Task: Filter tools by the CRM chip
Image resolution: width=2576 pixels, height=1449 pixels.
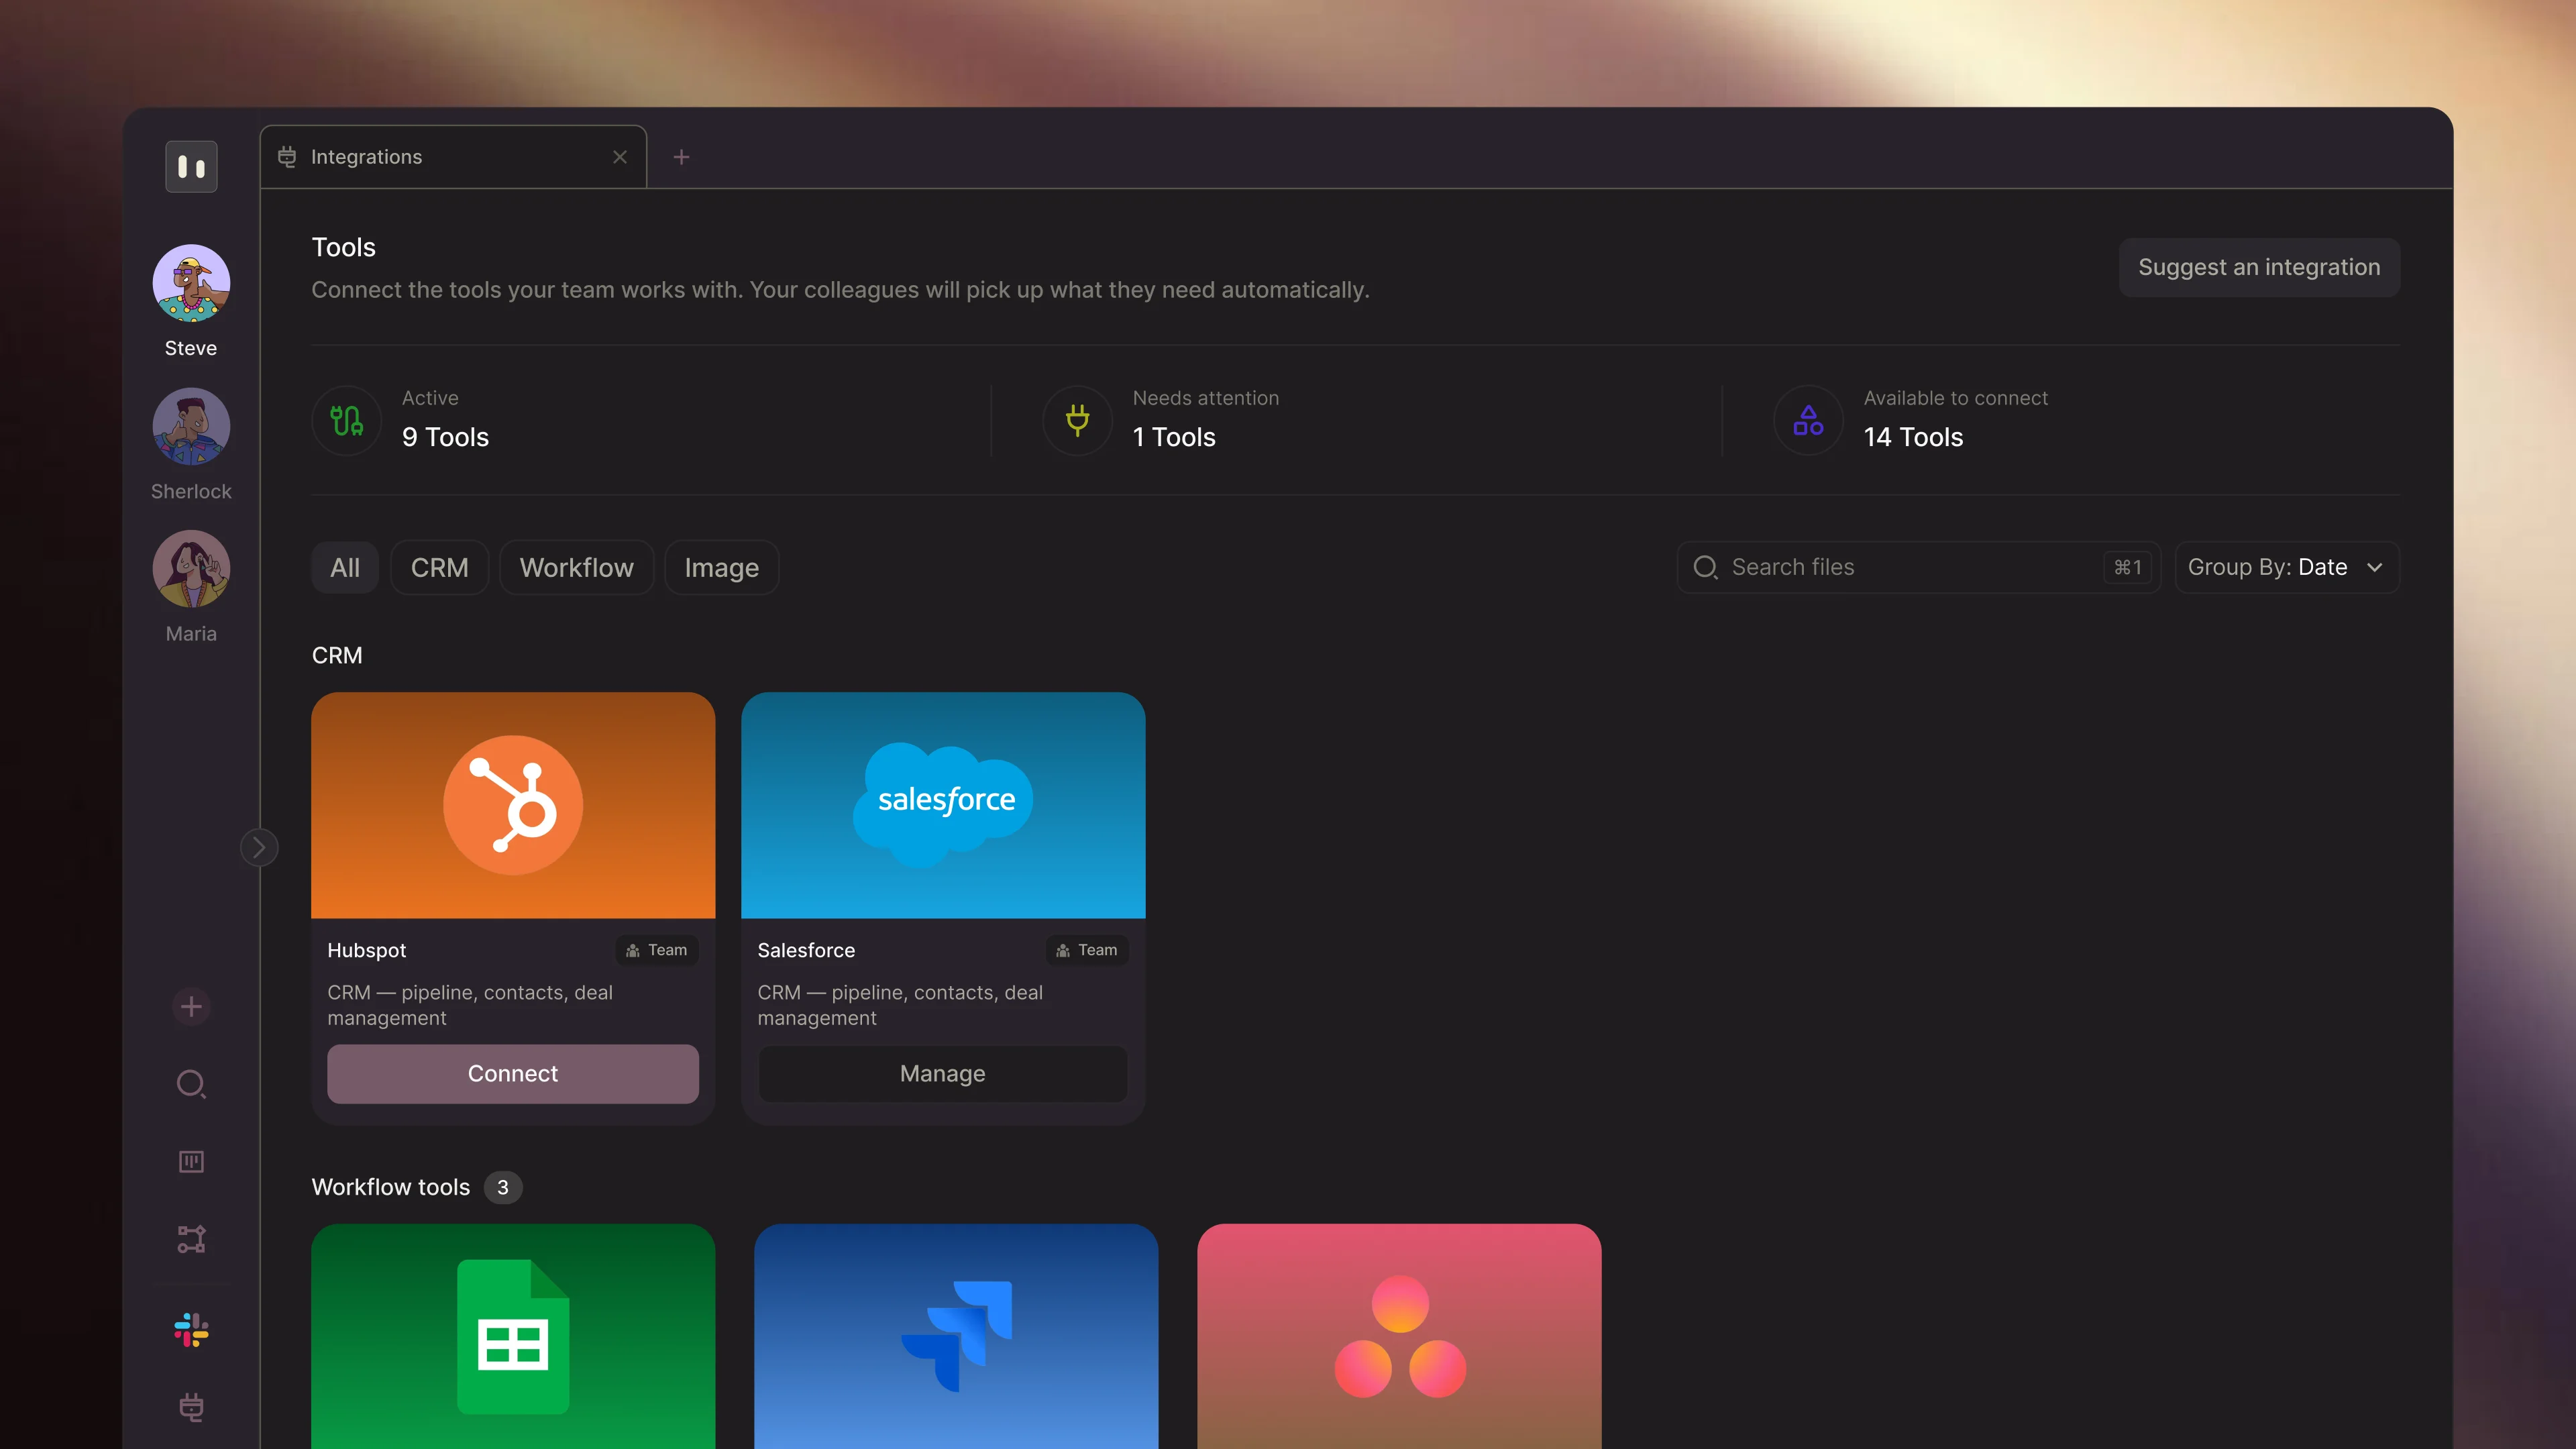Action: [439, 568]
